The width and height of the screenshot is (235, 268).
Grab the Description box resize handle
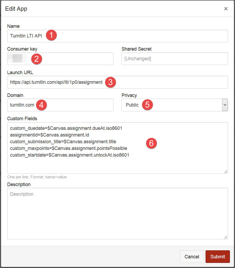226,237
